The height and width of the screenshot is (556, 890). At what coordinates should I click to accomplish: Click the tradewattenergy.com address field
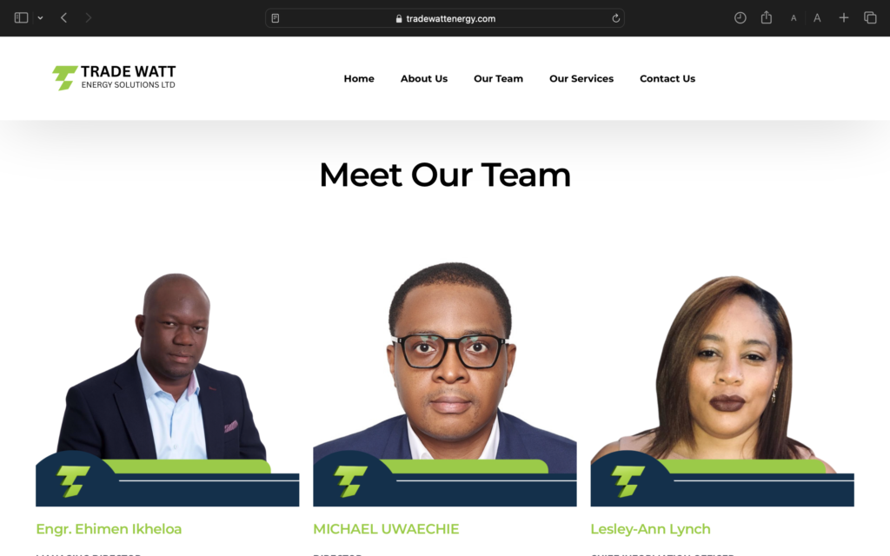pyautogui.click(x=445, y=18)
